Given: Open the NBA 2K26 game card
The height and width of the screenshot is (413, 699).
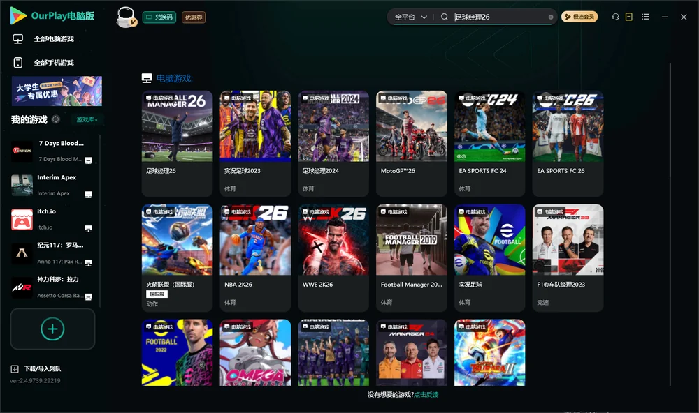Looking at the screenshot, I should [255, 257].
